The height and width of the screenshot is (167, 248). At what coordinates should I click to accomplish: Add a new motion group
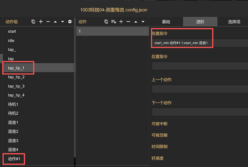click(41, 22)
